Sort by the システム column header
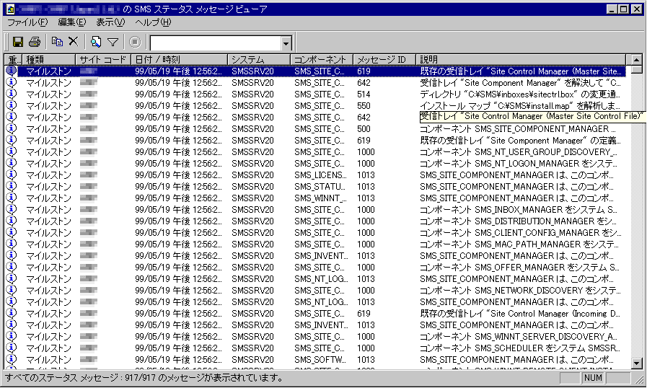Image resolution: width=647 pixels, height=388 pixels. coord(259,60)
